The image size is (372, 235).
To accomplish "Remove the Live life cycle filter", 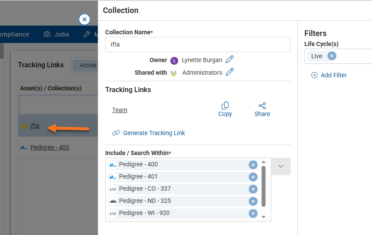I will point(332,56).
